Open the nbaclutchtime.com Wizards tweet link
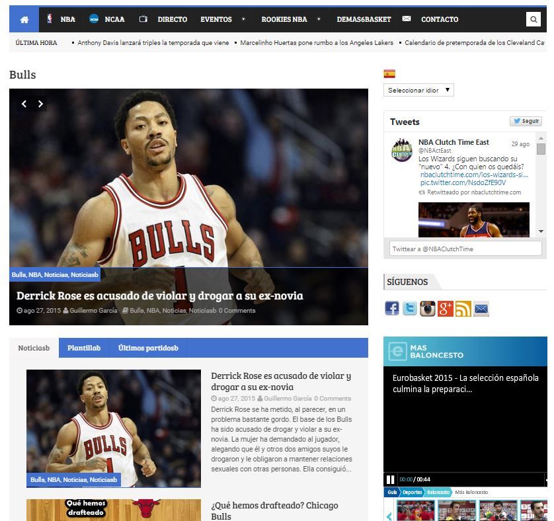 point(474,175)
